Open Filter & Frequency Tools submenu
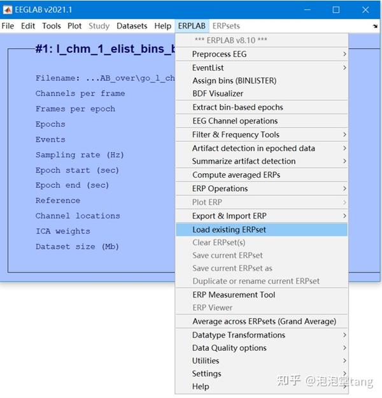This screenshot has width=382, height=398. (262, 134)
